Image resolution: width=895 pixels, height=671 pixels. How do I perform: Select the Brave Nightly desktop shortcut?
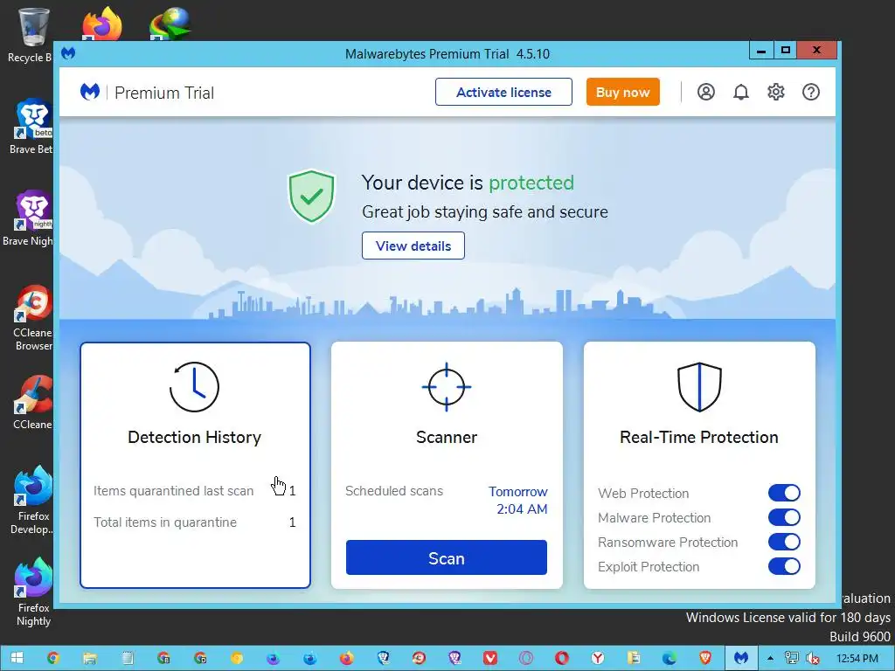[30, 218]
